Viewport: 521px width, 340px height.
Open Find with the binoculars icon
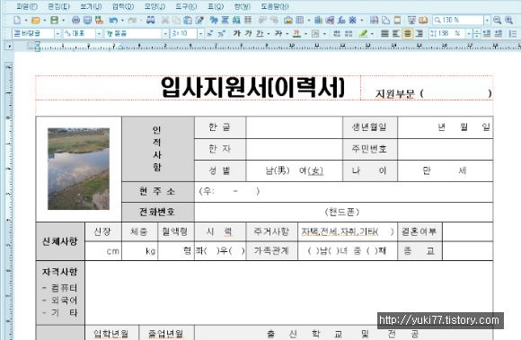151,21
